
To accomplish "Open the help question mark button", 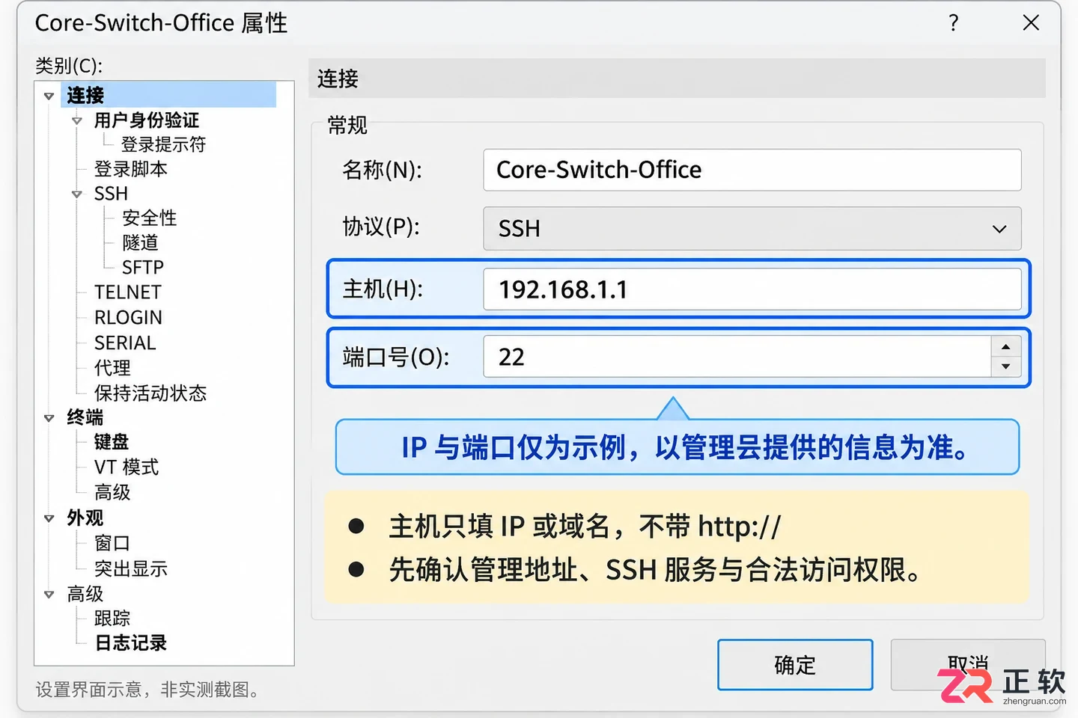I will pyautogui.click(x=954, y=23).
